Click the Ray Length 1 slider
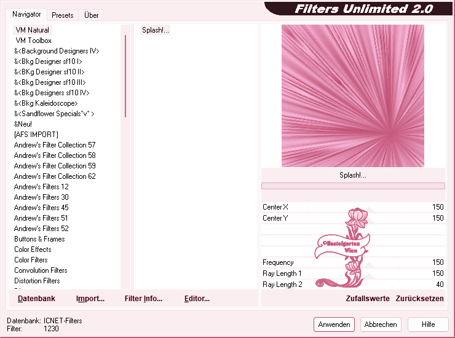455x338 pixels. [x=353, y=273]
